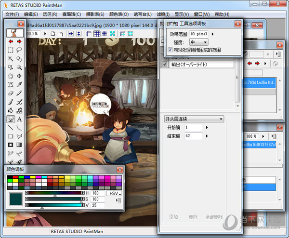The height and width of the screenshot is (238, 289).
Task: Click the 添加 button
Action: click(x=173, y=217)
